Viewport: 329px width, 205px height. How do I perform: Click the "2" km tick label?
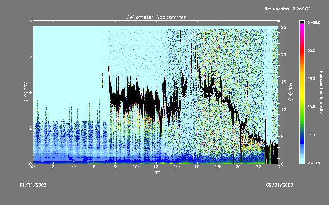click(x=30, y=128)
